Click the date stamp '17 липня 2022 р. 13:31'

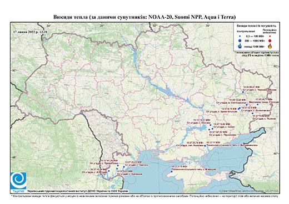click(30, 32)
